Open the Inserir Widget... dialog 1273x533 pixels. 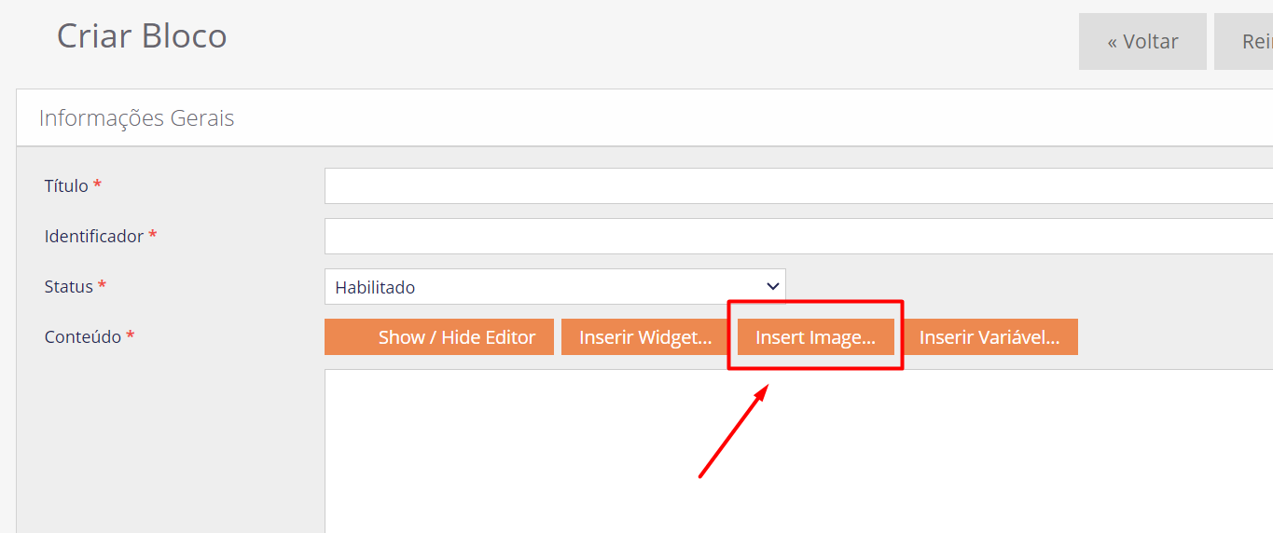tap(645, 337)
